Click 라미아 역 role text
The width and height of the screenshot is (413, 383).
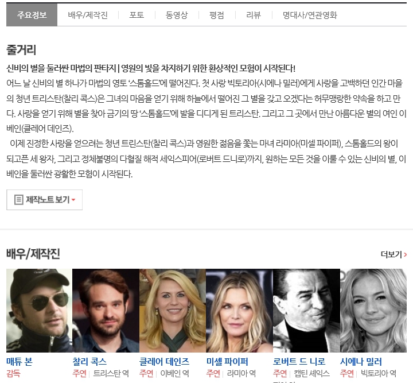[x=241, y=373]
